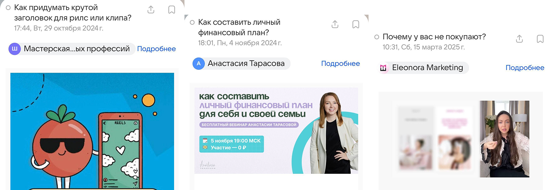
Task: Click the Eleonora Marketing logo avatar
Action: tap(383, 68)
